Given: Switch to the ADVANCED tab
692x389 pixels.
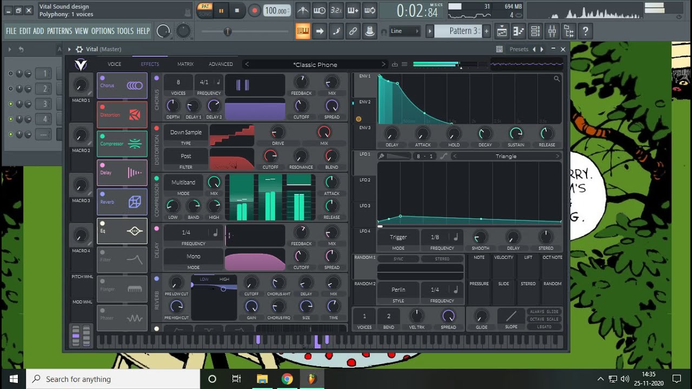Looking at the screenshot, I should tap(221, 64).
